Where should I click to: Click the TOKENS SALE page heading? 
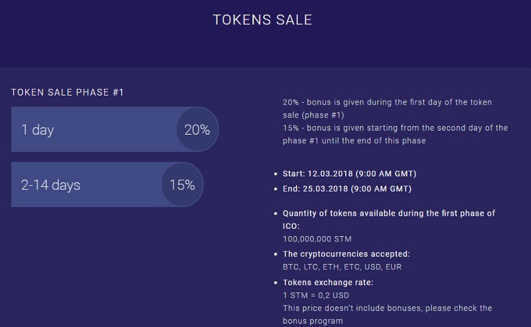262,20
